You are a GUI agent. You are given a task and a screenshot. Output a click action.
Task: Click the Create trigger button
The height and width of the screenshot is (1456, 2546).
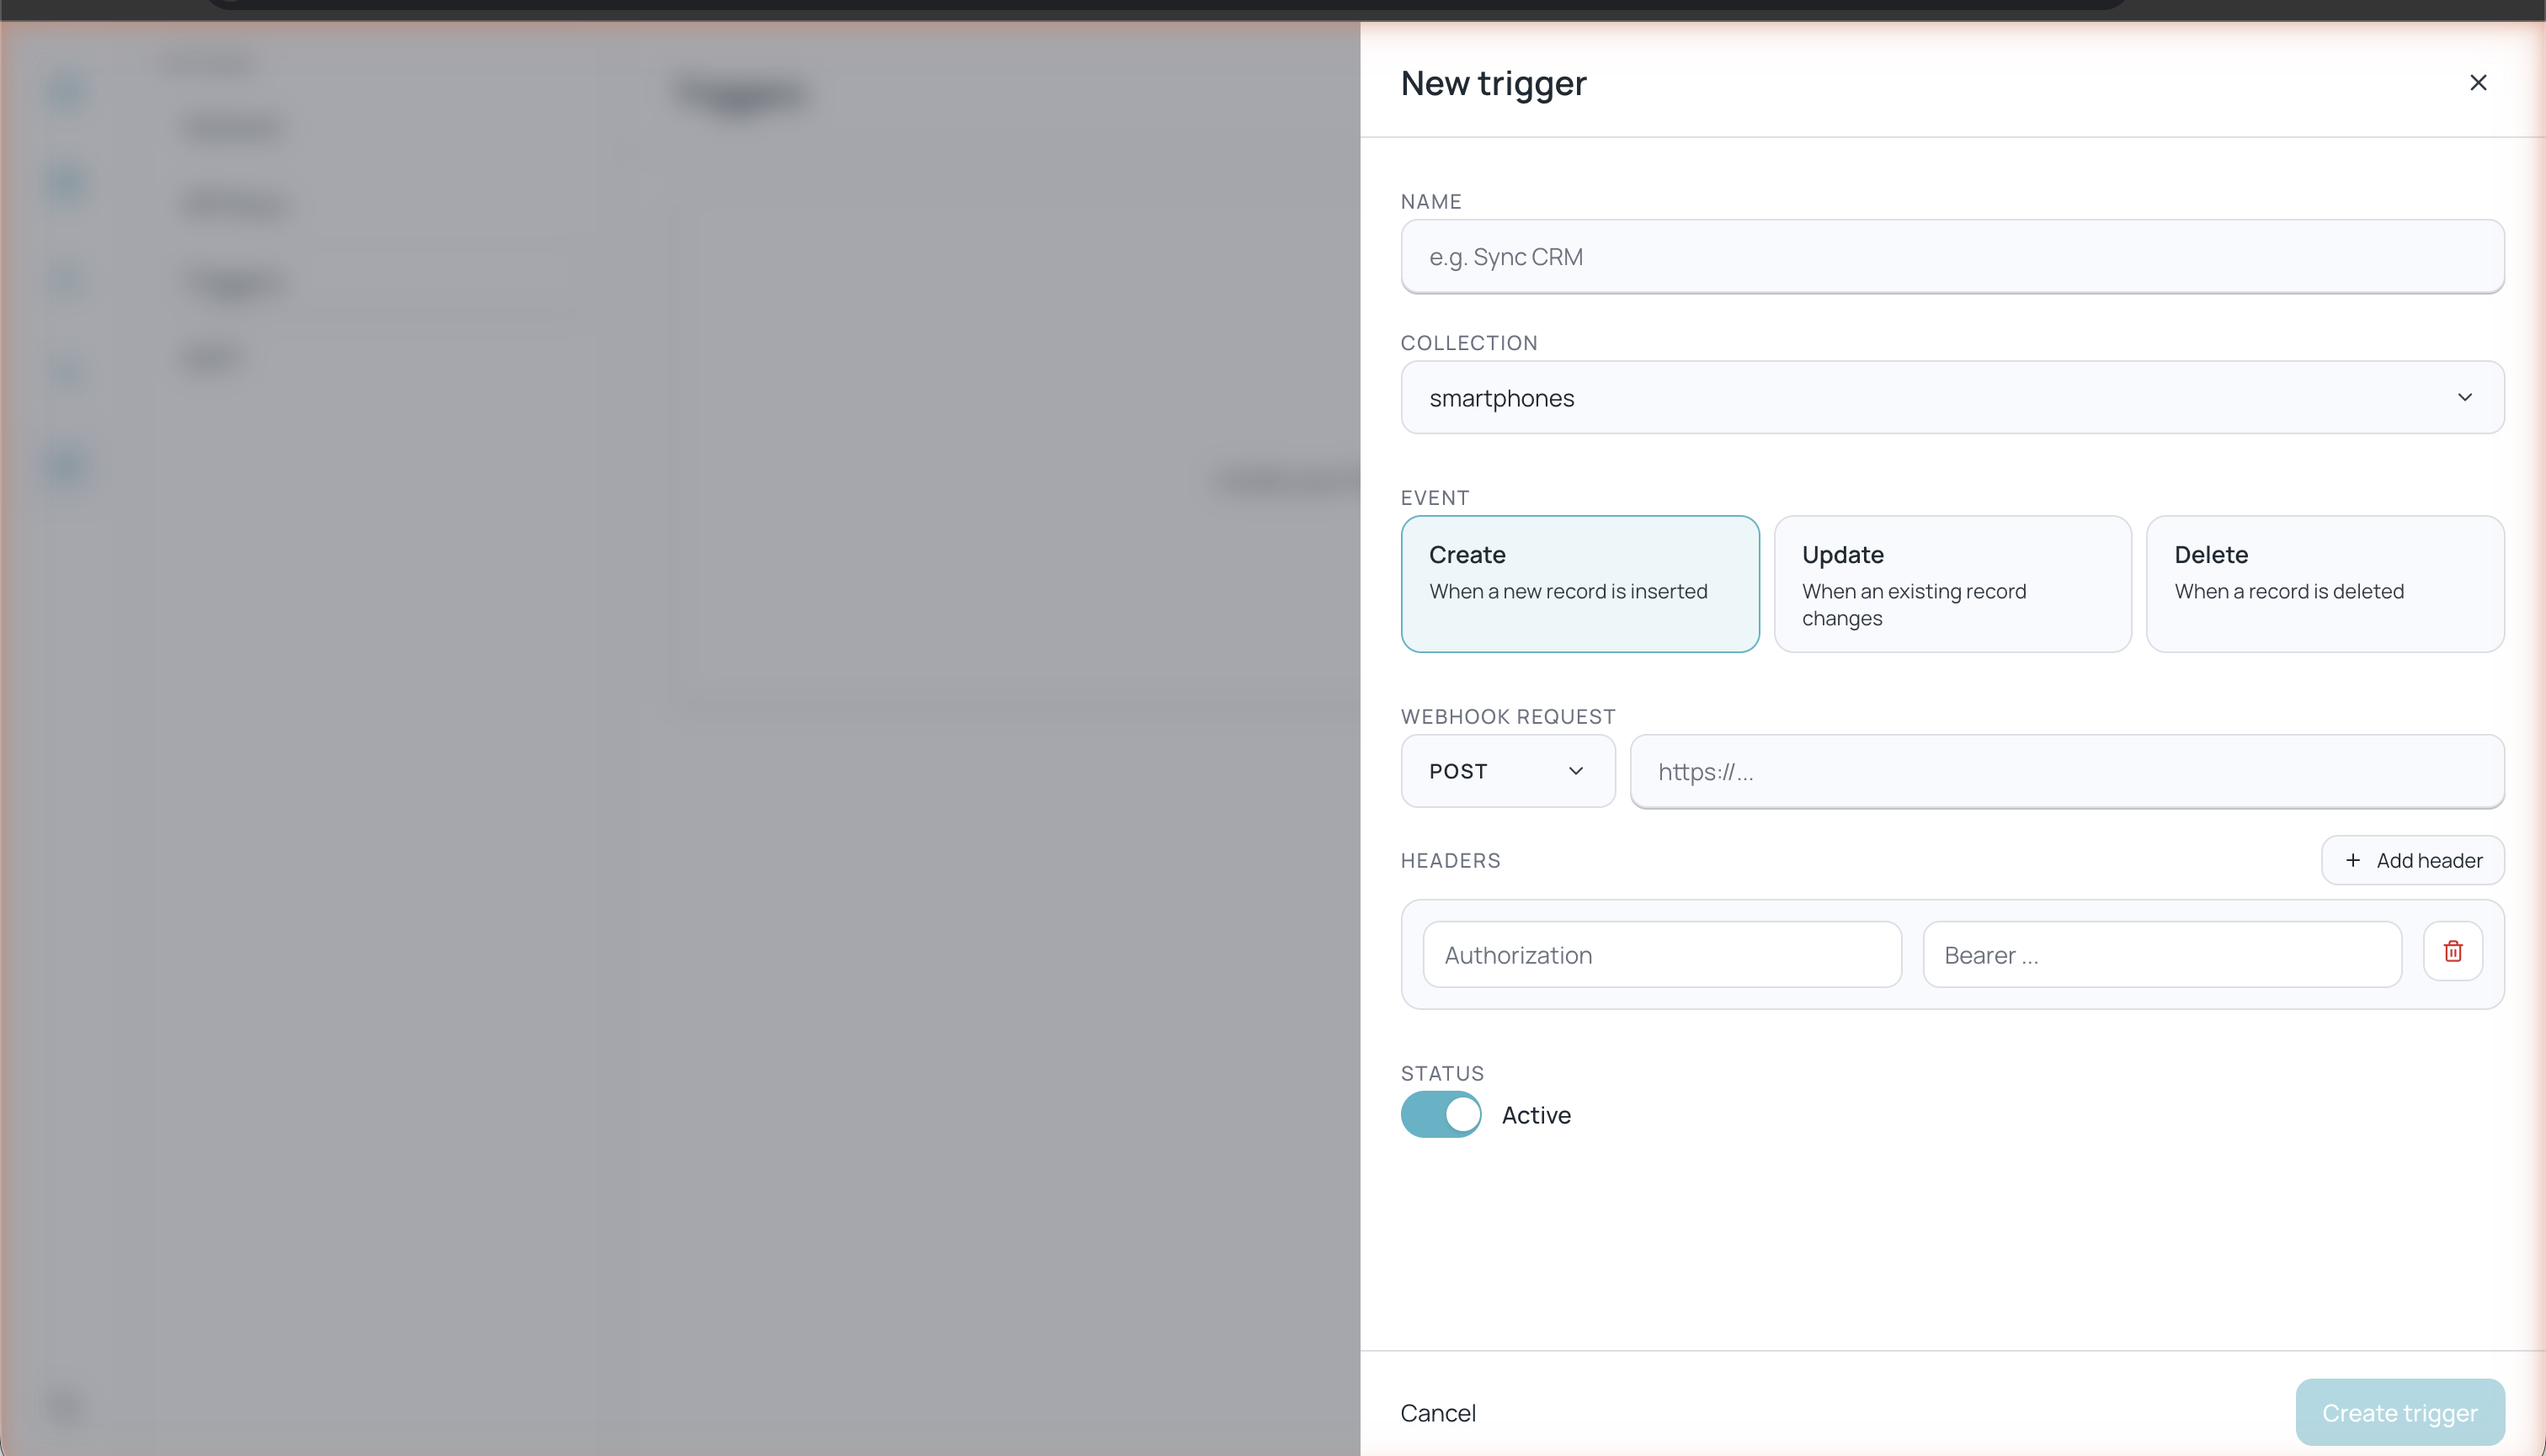click(x=2399, y=1412)
